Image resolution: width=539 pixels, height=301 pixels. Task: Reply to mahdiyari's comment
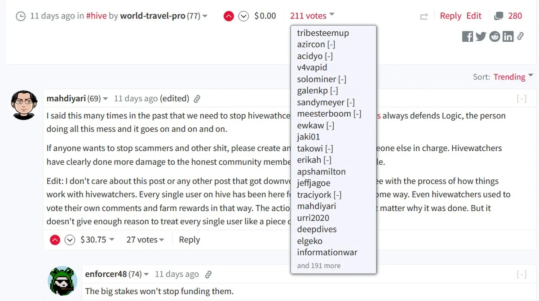click(x=189, y=240)
